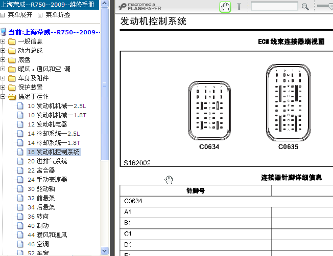
Task: Click the 菜单折叠 link
Action: tap(58, 15)
